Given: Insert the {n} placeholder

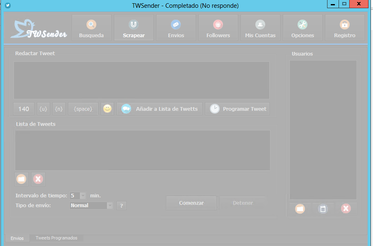Looking at the screenshot, I should tap(59, 109).
